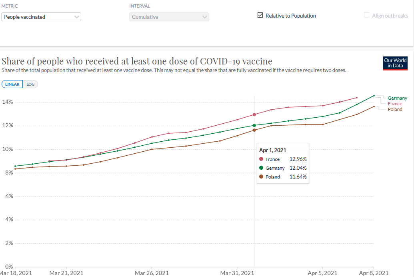Click the Mar 26, 2021 axis label
The width and height of the screenshot is (414, 277).
pos(152,273)
